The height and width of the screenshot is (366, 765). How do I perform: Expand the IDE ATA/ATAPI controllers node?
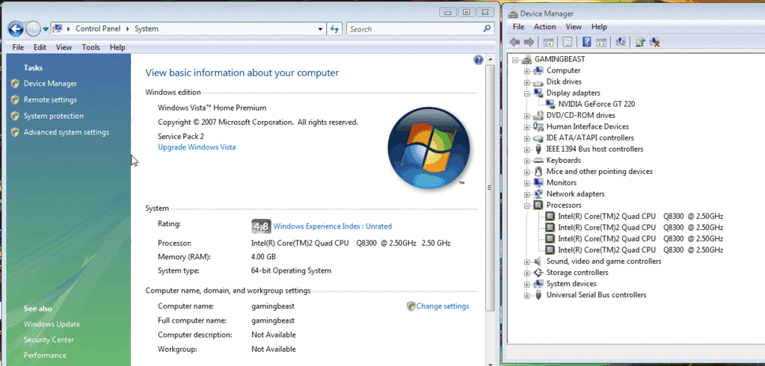click(527, 138)
